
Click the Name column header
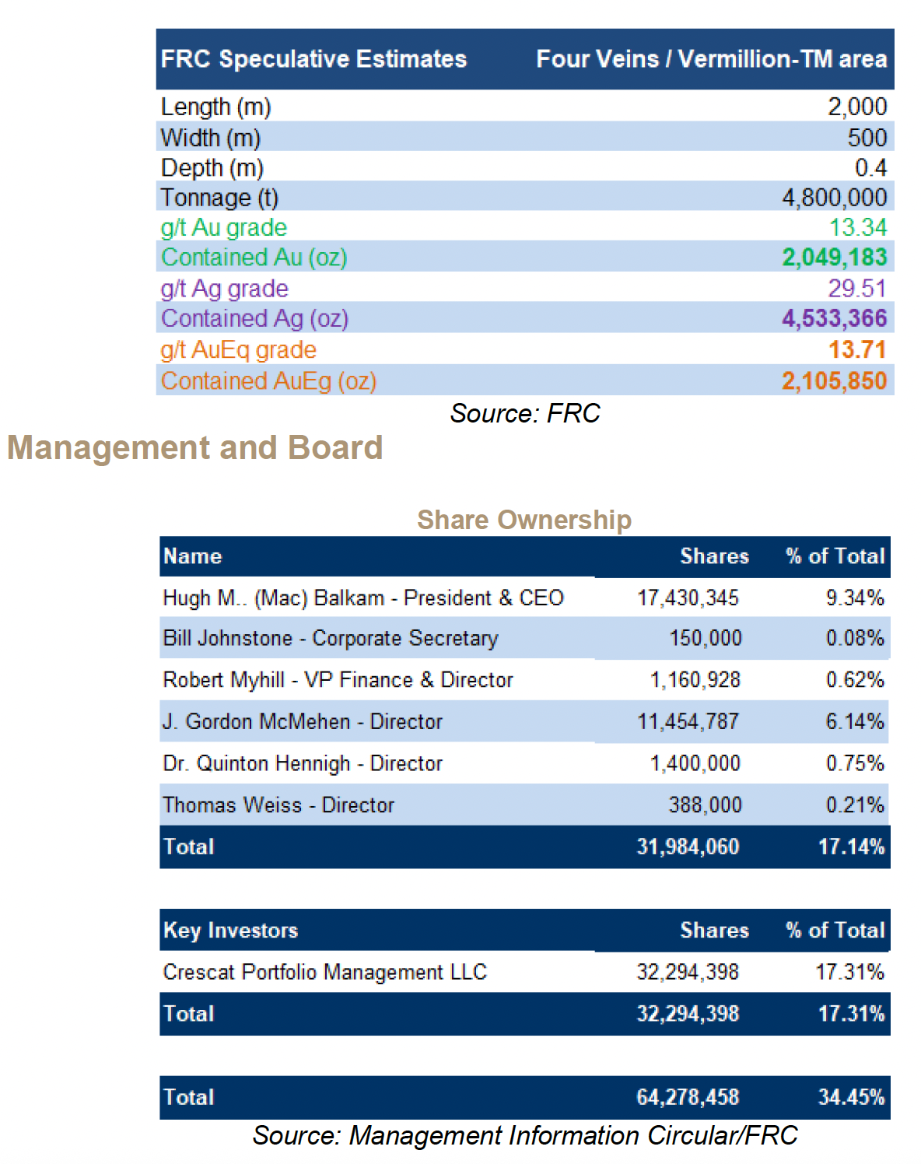193,556
